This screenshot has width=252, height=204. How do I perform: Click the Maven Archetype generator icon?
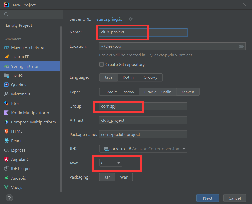(x=6, y=48)
